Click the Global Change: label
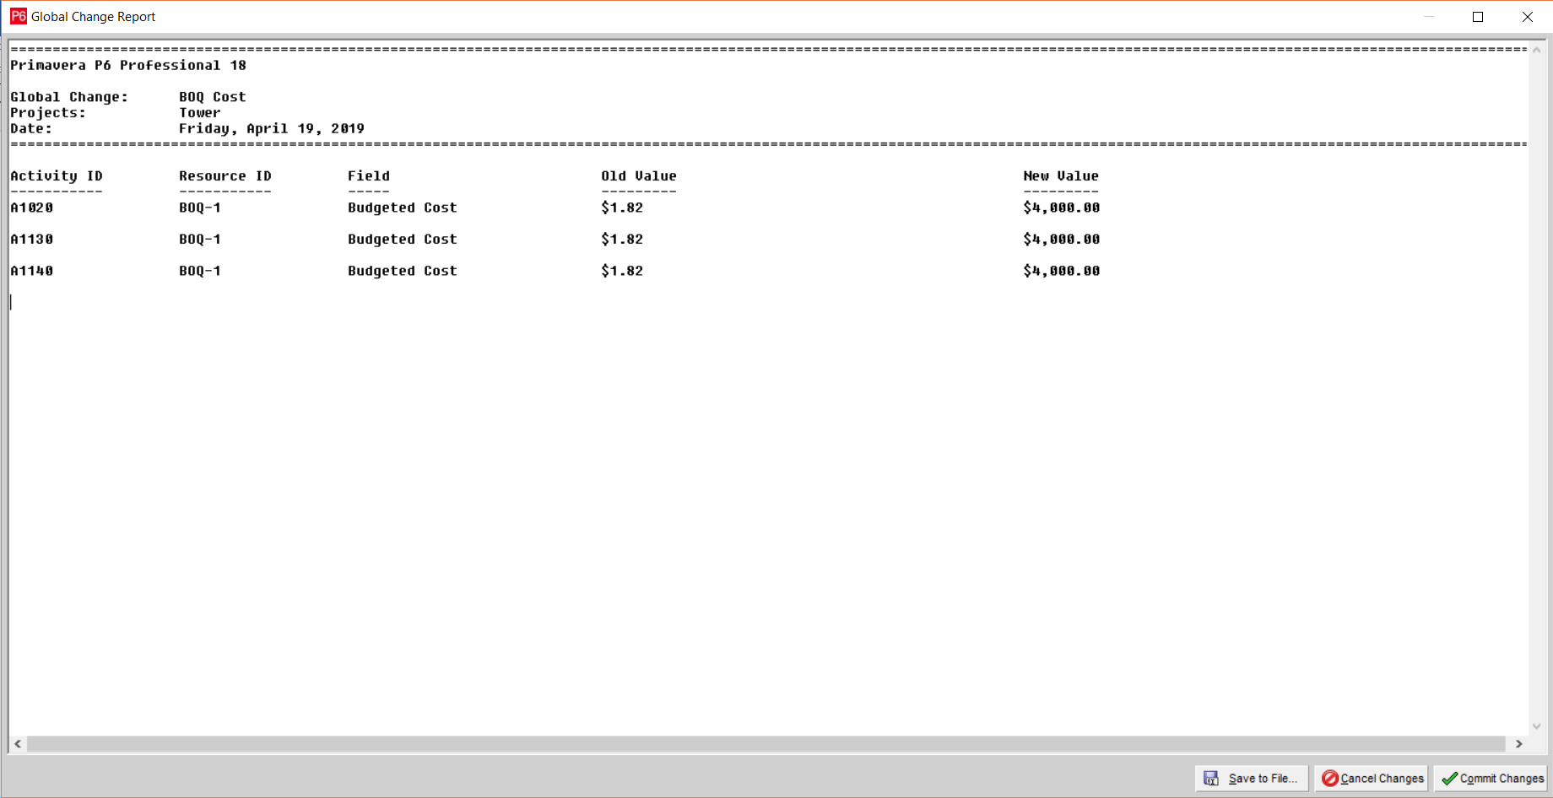 (69, 97)
